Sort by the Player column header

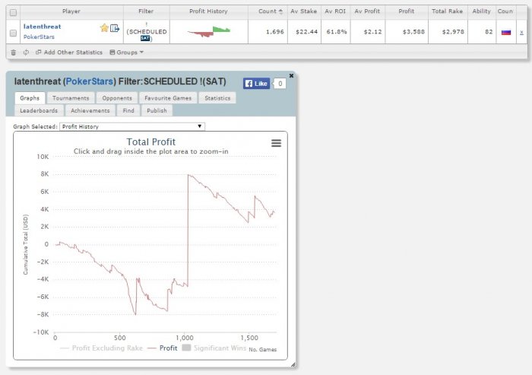(x=71, y=11)
